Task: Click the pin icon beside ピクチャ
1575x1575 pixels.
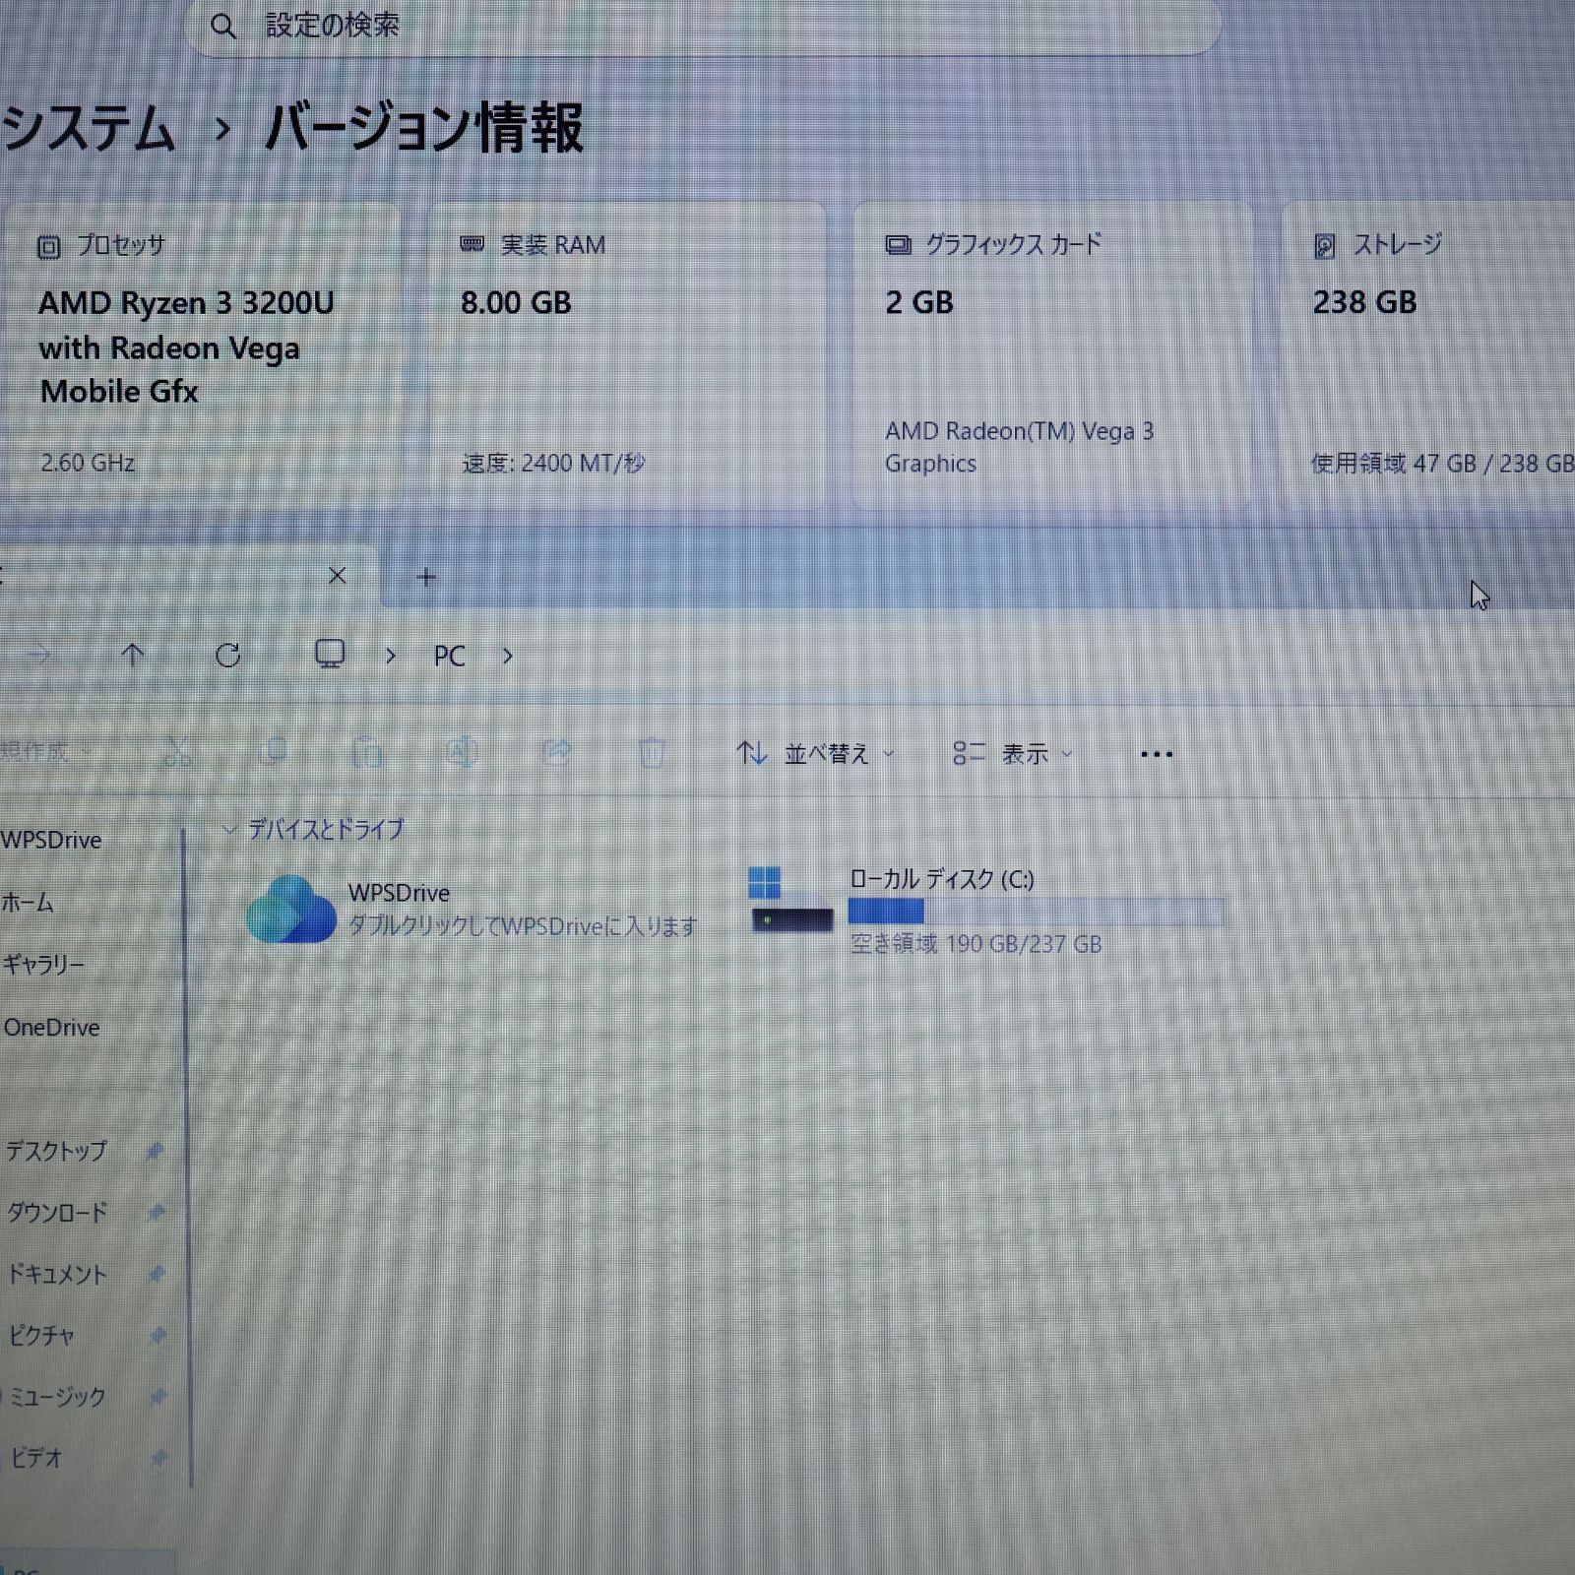Action: (x=157, y=1335)
